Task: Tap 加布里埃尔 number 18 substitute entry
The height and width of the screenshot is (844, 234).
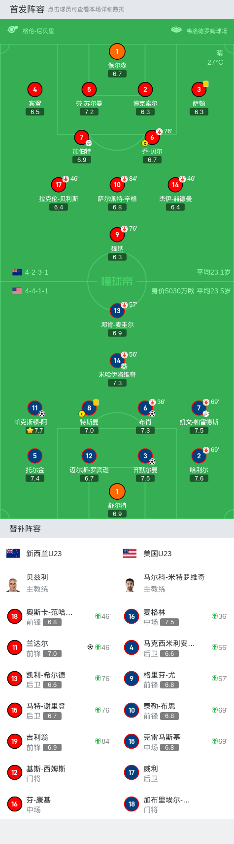Action: (175, 804)
